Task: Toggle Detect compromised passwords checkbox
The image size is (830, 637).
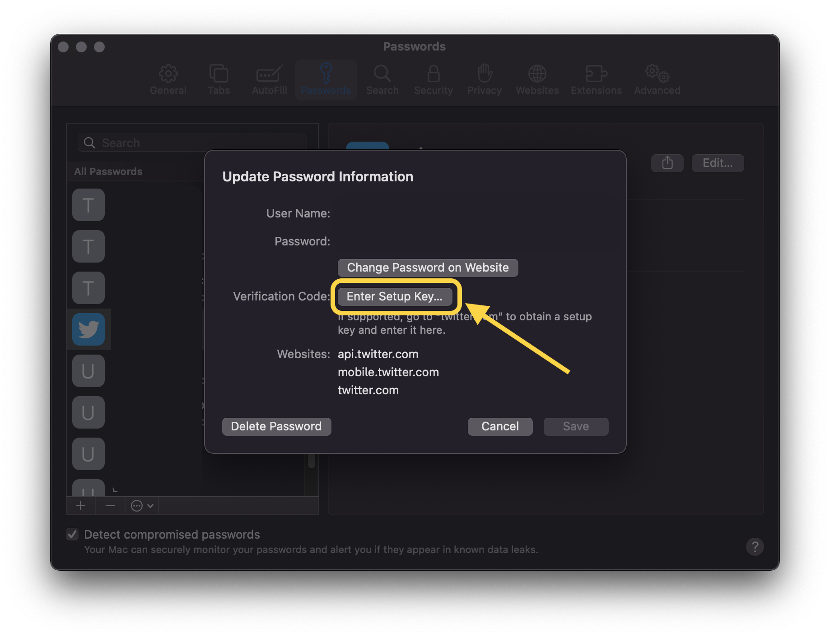Action: [72, 534]
